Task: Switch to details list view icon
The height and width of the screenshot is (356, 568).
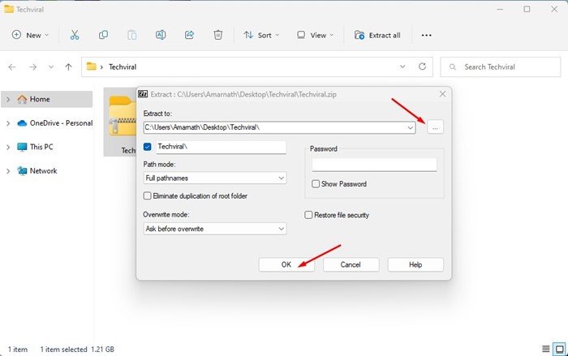Action: pyautogui.click(x=545, y=350)
